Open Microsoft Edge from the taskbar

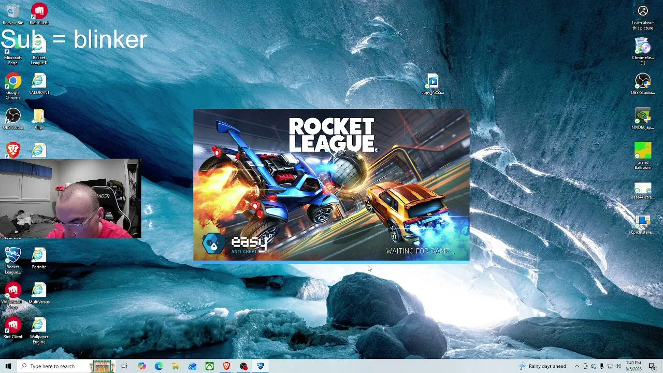click(158, 366)
